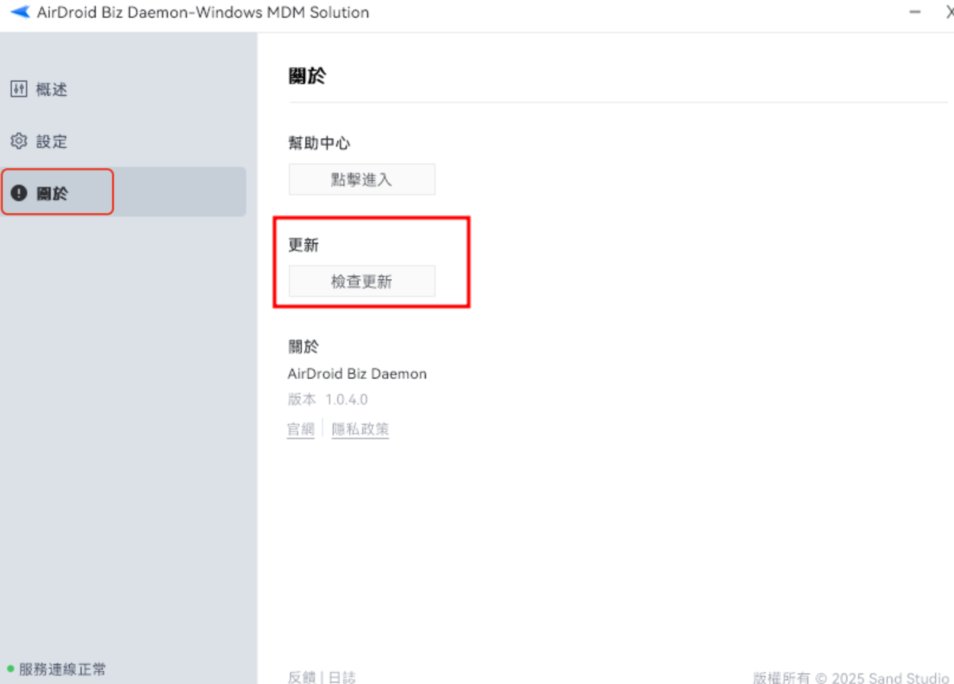Viewport: 954px width, 684px height.
Task: Open the 隱私政策 link
Action: pos(360,429)
